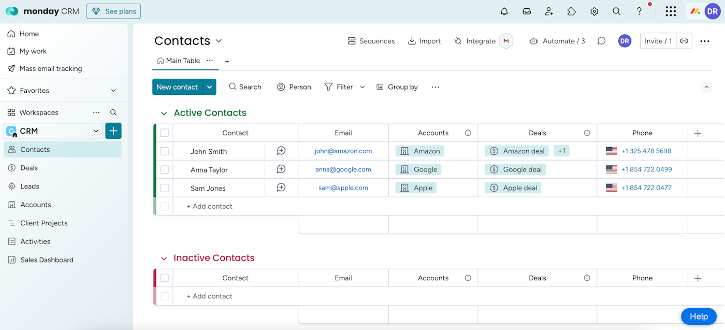Open Workspaces three-dot options

(96, 112)
